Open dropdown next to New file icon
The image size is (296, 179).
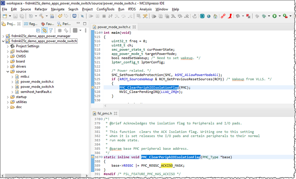click(10, 16)
